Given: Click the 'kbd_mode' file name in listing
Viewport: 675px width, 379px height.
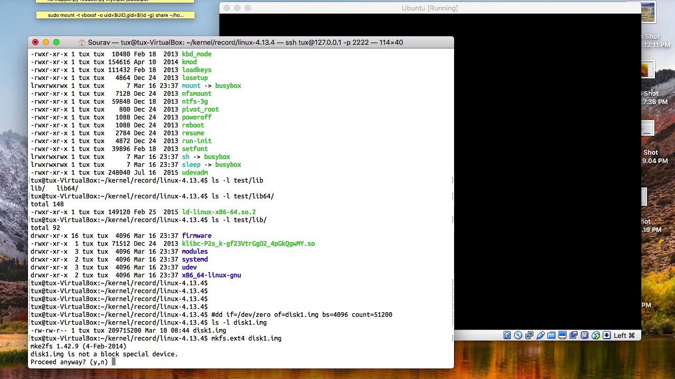Looking at the screenshot, I should [x=197, y=54].
